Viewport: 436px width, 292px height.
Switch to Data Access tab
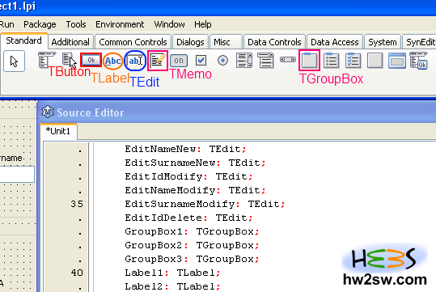[x=335, y=42]
